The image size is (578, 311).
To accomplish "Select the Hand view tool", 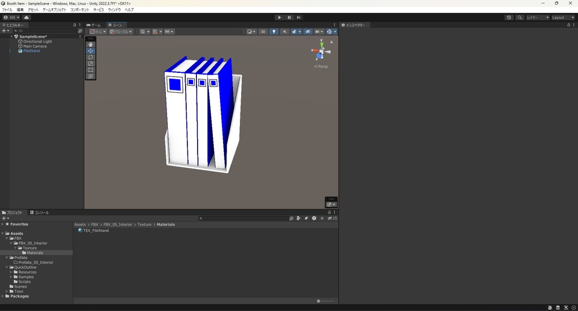I will [91, 44].
